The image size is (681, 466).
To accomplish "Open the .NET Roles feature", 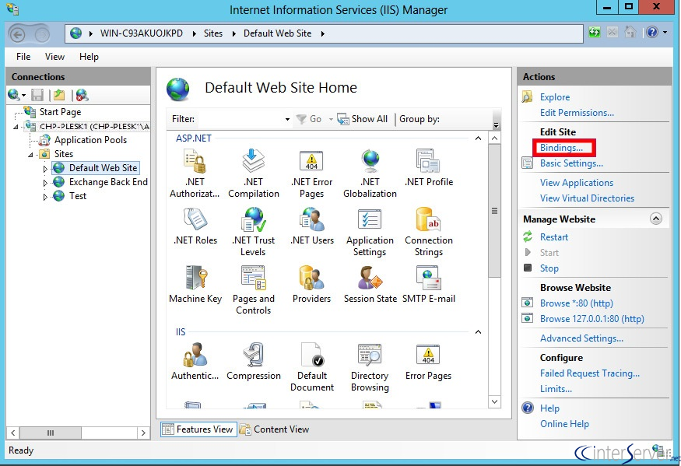I will [x=195, y=226].
